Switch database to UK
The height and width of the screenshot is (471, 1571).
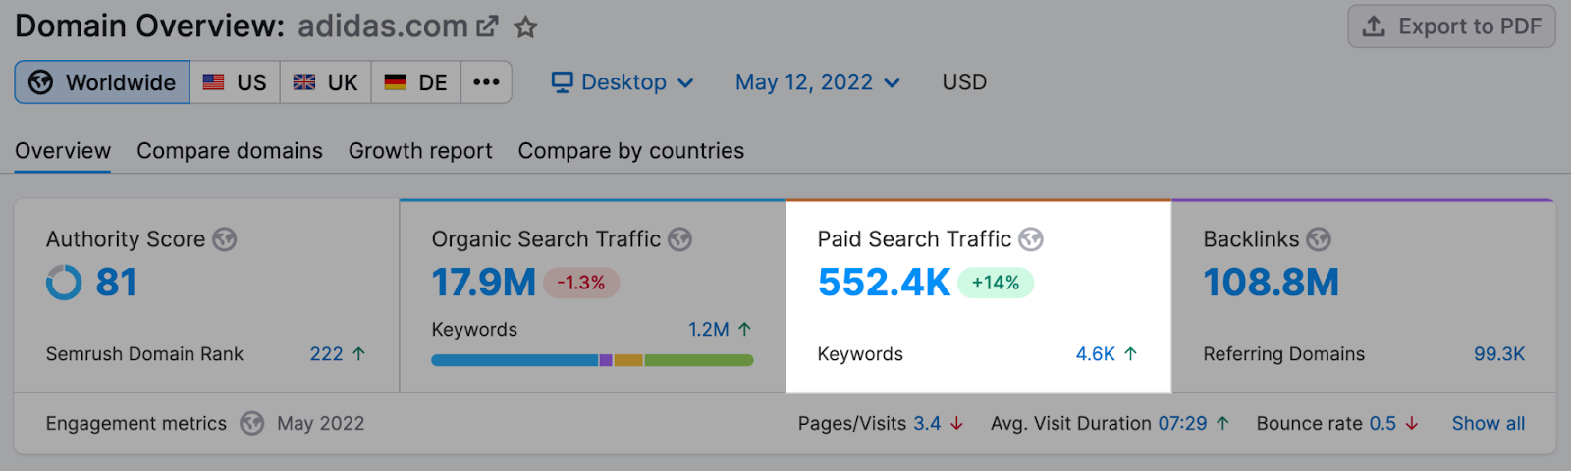pos(326,82)
